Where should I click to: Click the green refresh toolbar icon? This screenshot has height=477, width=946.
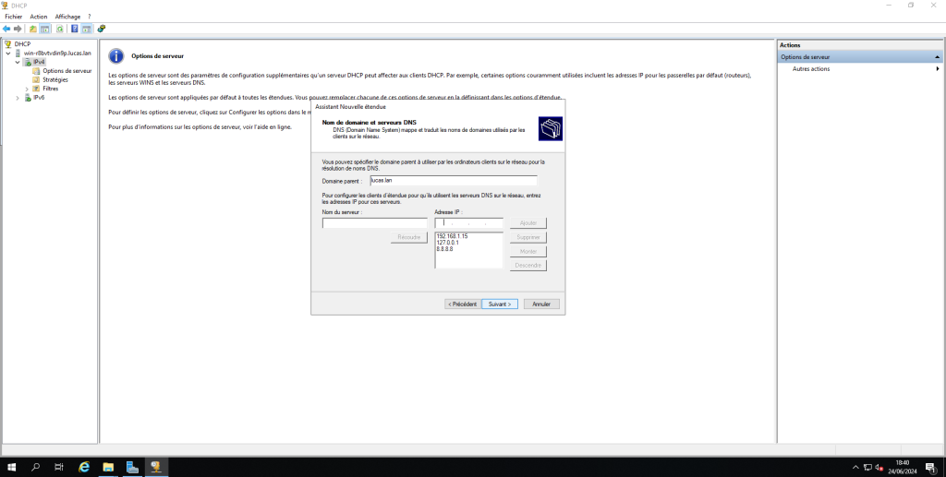(x=59, y=29)
